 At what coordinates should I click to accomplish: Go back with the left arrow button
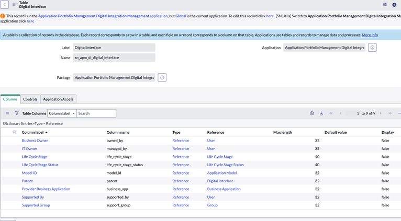click(4, 4)
